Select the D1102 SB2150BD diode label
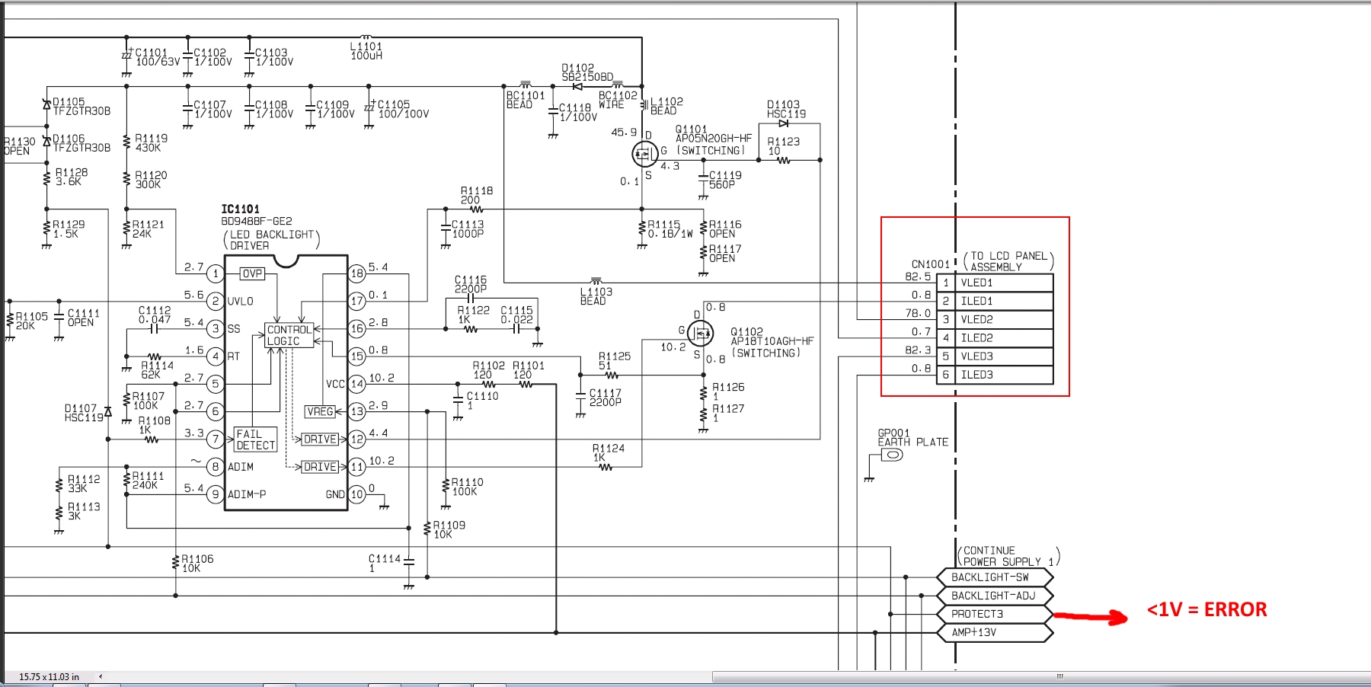 click(x=587, y=72)
